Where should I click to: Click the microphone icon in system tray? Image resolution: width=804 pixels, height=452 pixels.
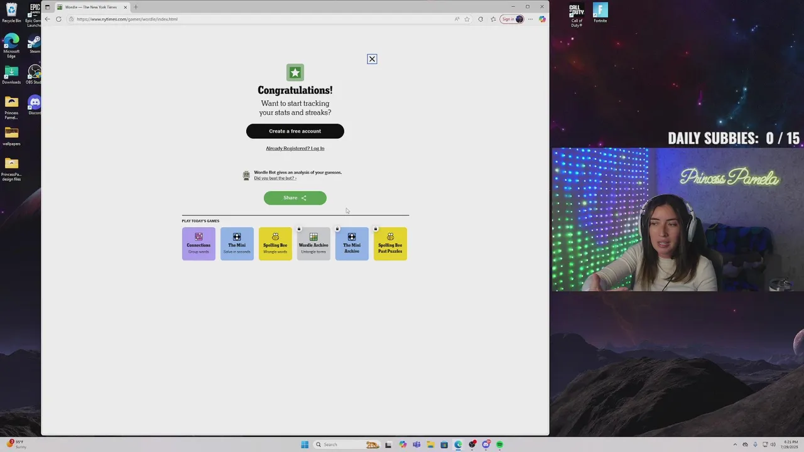pos(755,444)
